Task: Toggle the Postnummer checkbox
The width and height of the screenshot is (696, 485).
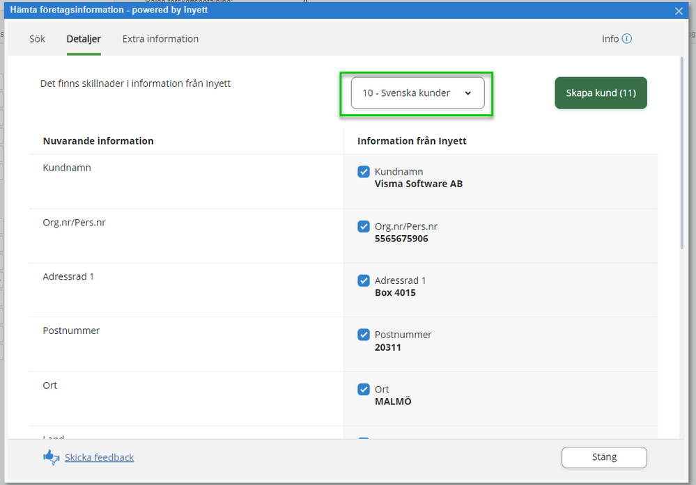Action: (x=364, y=335)
